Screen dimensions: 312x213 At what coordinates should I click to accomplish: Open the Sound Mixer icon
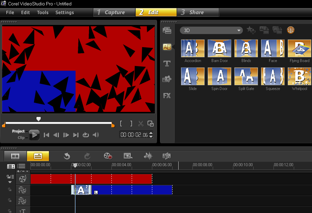(x=148, y=156)
